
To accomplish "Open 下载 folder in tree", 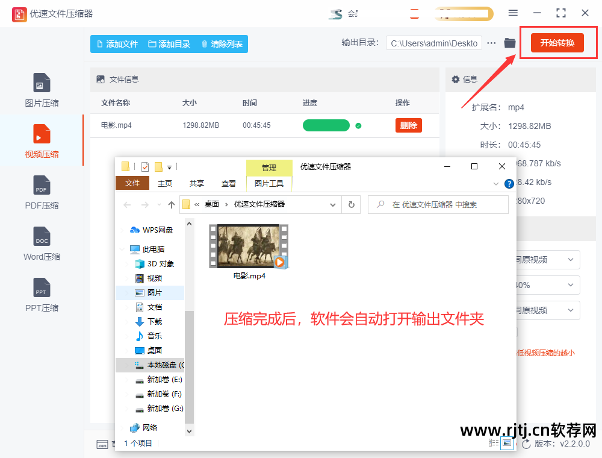I will pyautogui.click(x=149, y=321).
